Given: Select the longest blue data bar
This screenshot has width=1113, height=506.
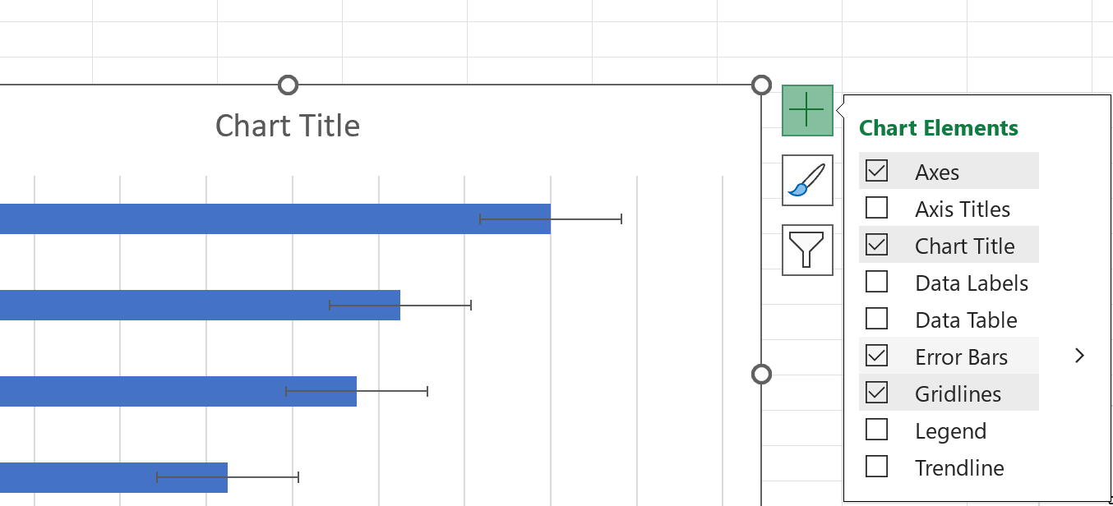Looking at the screenshot, I should (x=247, y=218).
